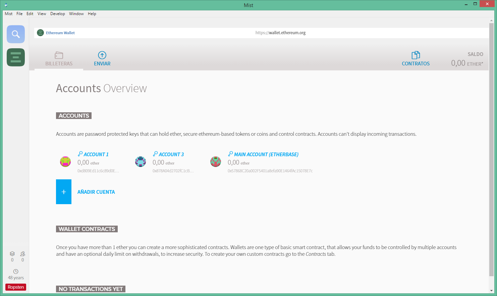This screenshot has width=497, height=296.
Task: Switch to the BILLETERAS tab label
Action: click(59, 64)
